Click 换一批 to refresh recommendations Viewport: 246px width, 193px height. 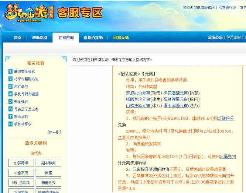[x=54, y=132]
